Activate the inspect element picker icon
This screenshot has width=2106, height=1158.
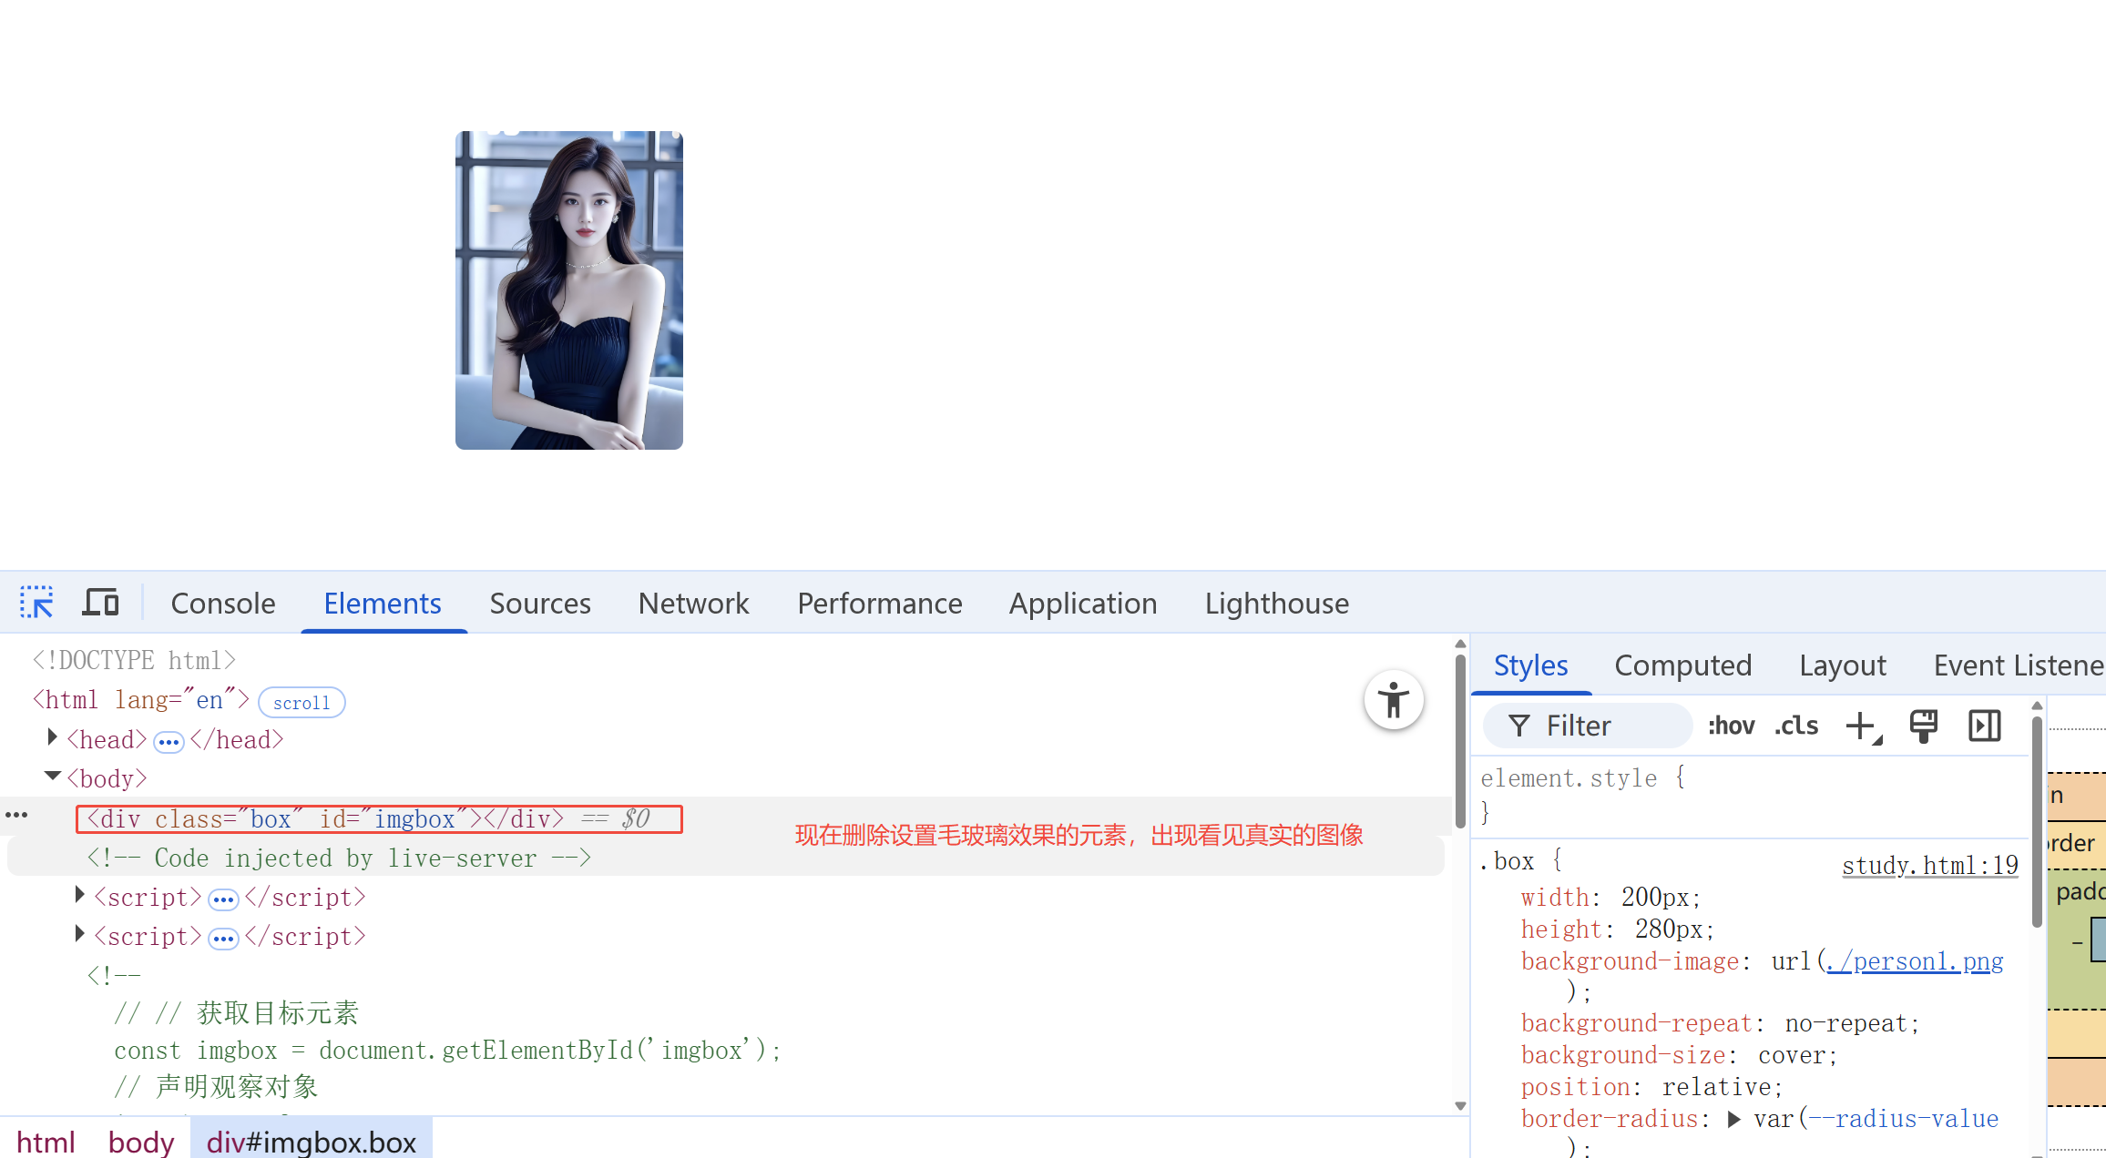point(36,603)
